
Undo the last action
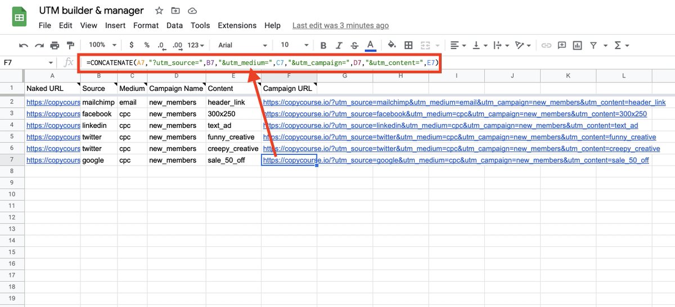coord(24,45)
